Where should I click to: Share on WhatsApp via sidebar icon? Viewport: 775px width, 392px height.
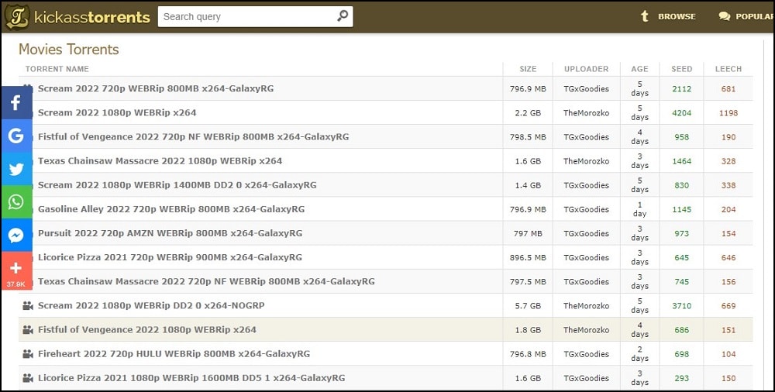(x=16, y=201)
